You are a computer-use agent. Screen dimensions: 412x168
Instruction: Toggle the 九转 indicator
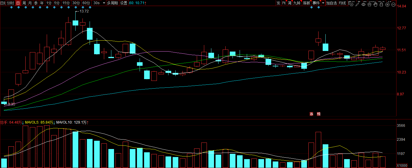click(297, 3)
